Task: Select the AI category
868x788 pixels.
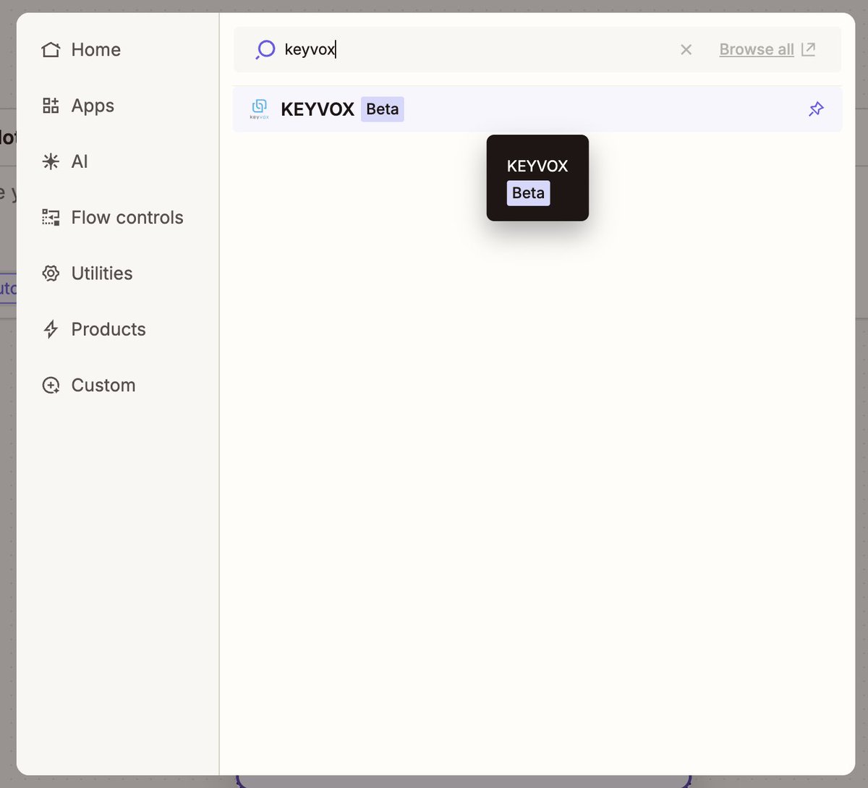Action: click(x=65, y=161)
